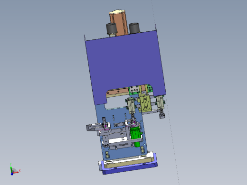Select the dark blue base plate at bottom

(130, 167)
